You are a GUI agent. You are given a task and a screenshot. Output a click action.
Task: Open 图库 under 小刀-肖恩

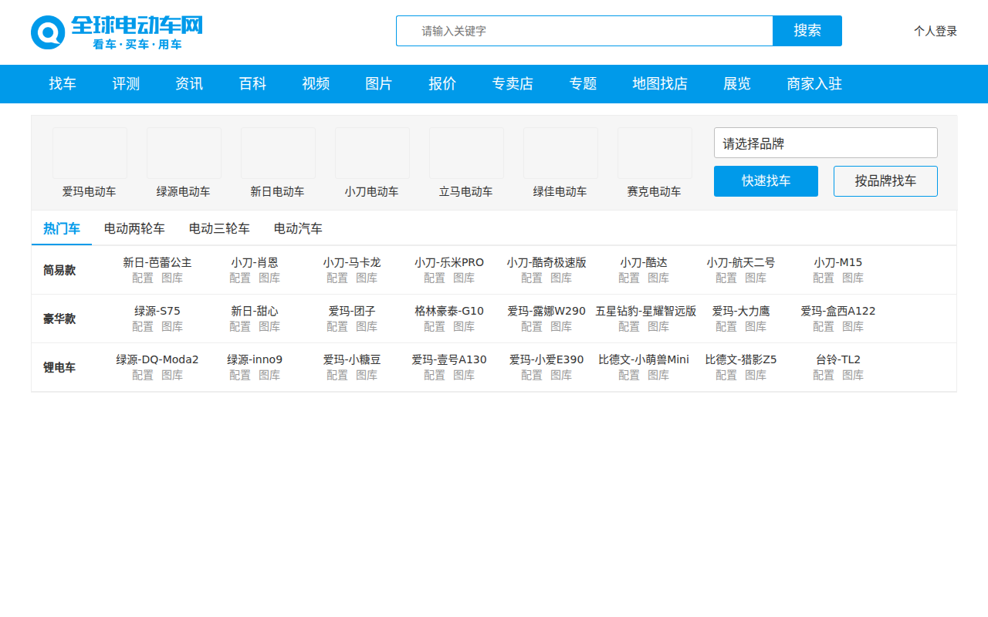269,278
